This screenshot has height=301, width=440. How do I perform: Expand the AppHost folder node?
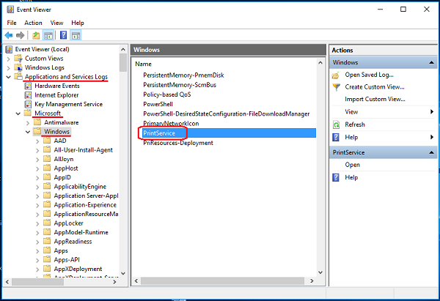[37, 168]
